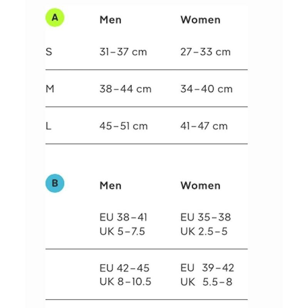Select women's EU 35–38 size text
Image resolution: width=308 pixels, height=308 pixels.
(206, 218)
